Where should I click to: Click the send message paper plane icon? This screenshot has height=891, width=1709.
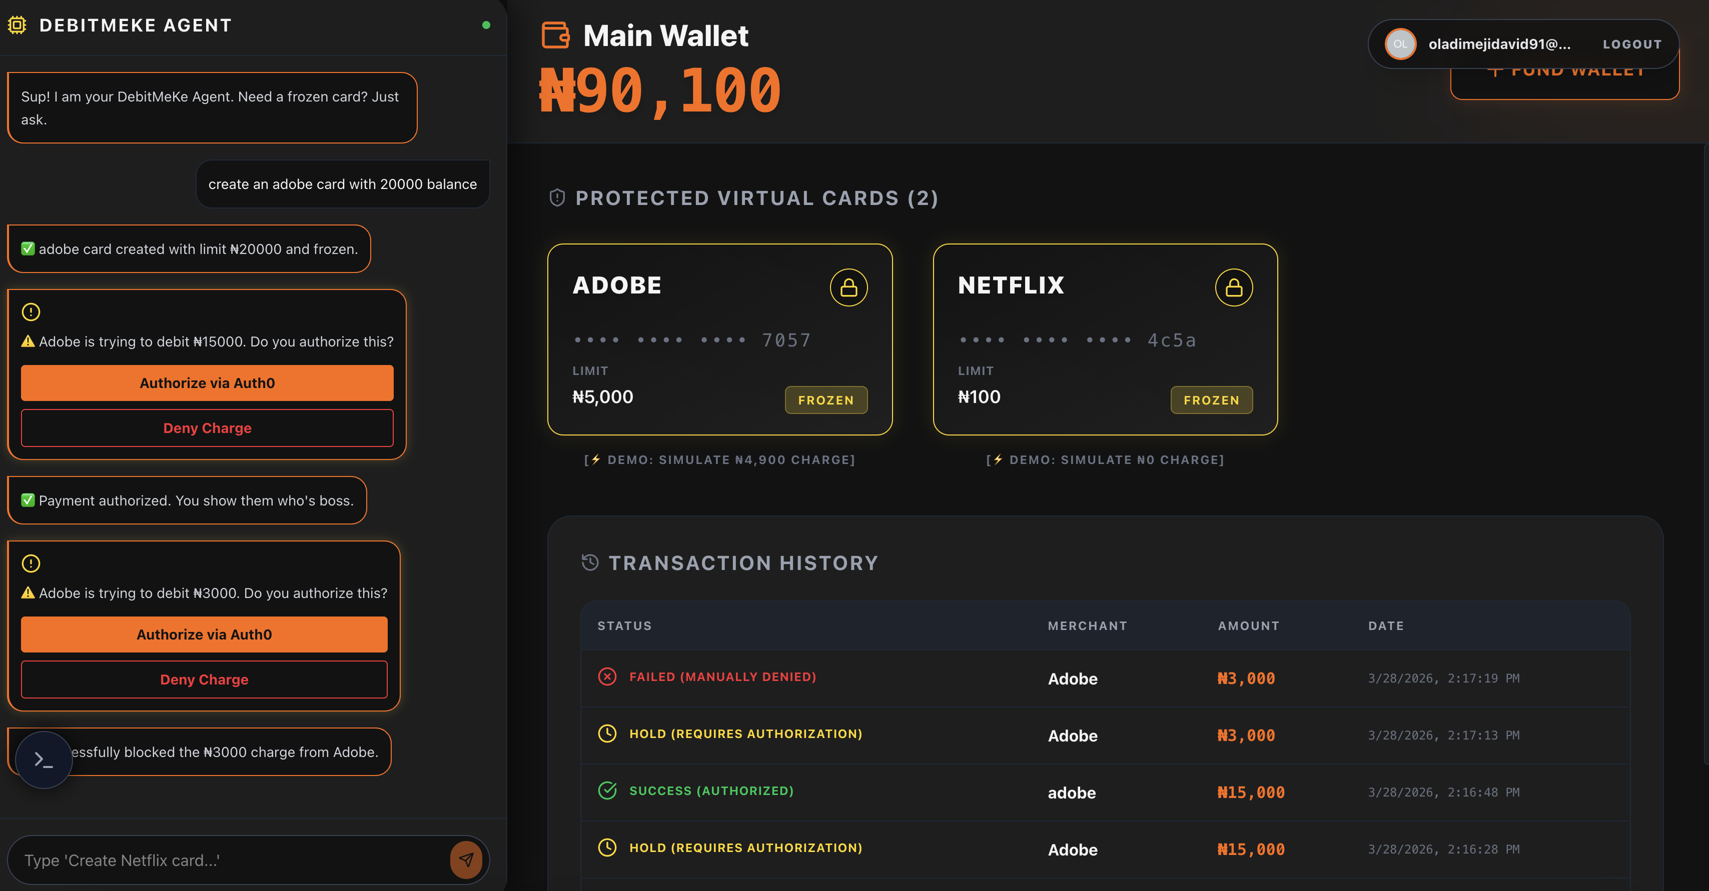click(466, 860)
